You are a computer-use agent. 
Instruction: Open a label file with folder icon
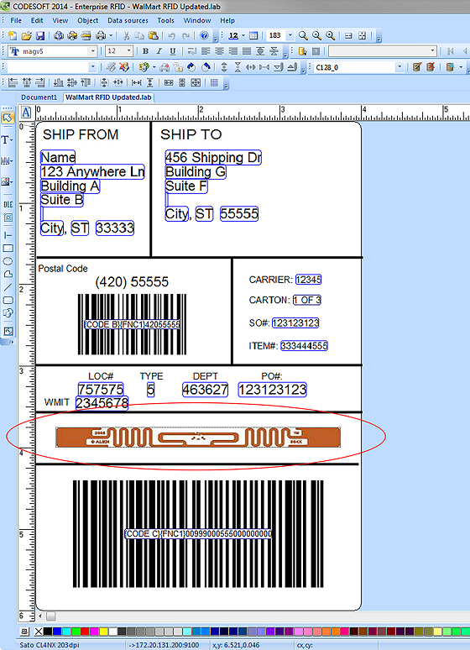tap(27, 36)
